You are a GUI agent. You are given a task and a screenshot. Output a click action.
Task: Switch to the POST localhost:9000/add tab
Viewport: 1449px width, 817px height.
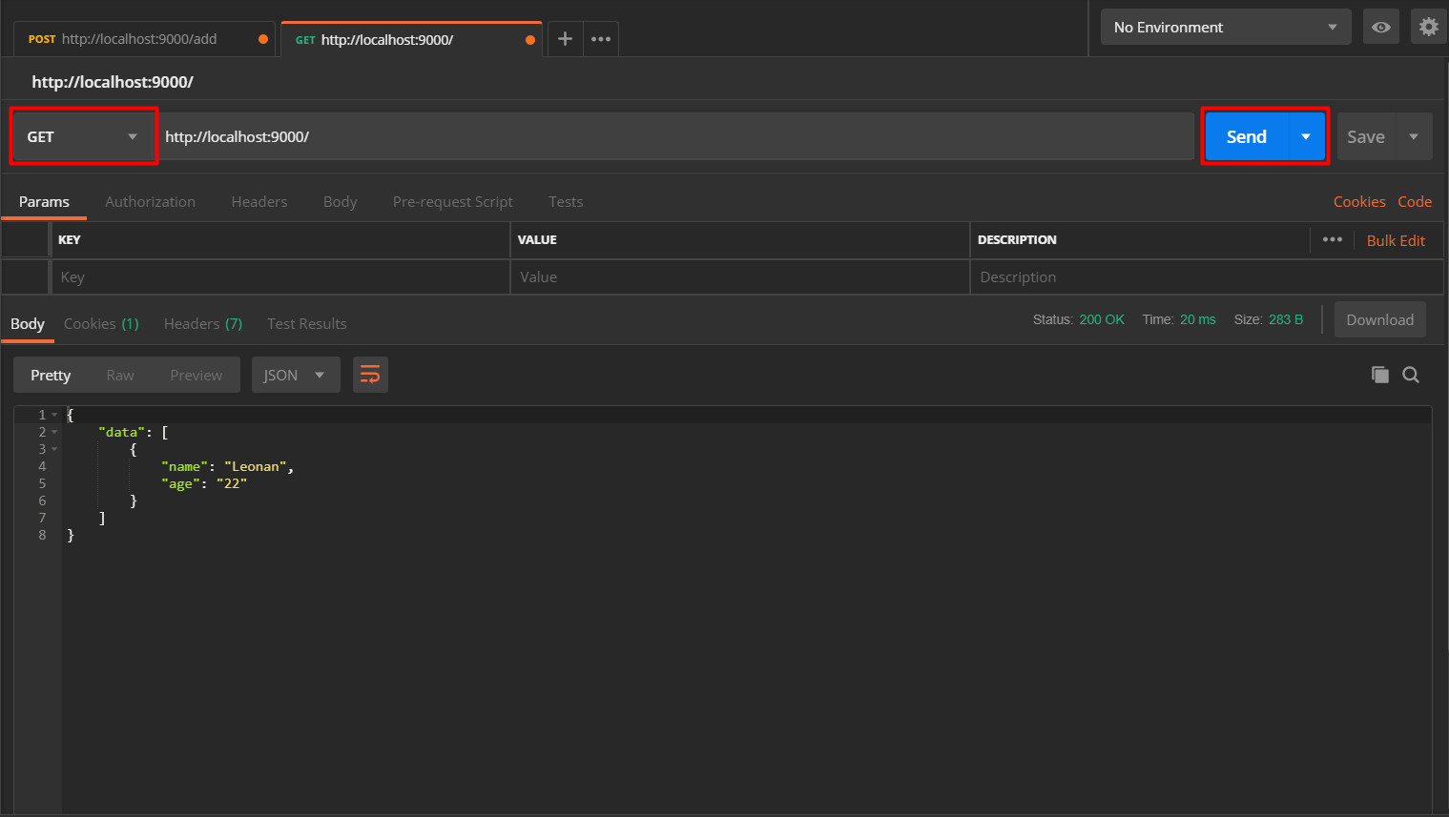(x=143, y=38)
